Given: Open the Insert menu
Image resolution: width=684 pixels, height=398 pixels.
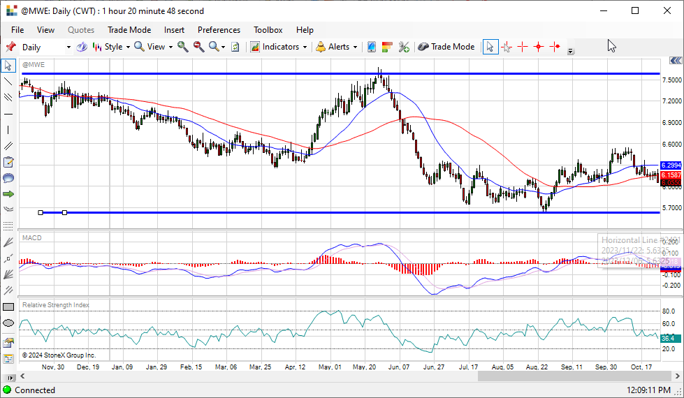Looking at the screenshot, I should [x=174, y=30].
